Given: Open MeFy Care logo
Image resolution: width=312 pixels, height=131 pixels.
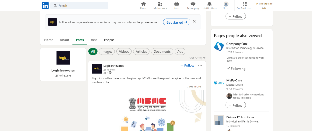Looking at the screenshot, I should point(219,83).
